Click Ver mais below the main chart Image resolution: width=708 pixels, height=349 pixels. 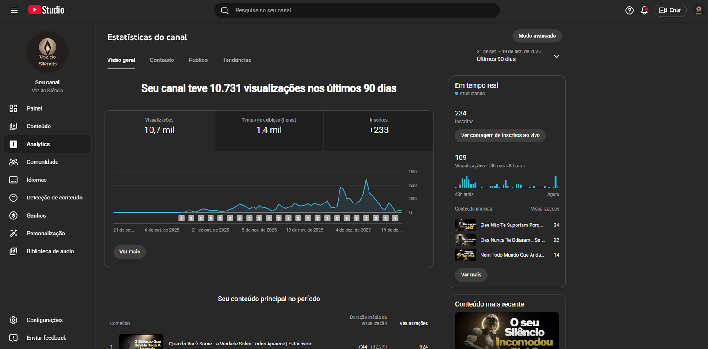tap(130, 252)
